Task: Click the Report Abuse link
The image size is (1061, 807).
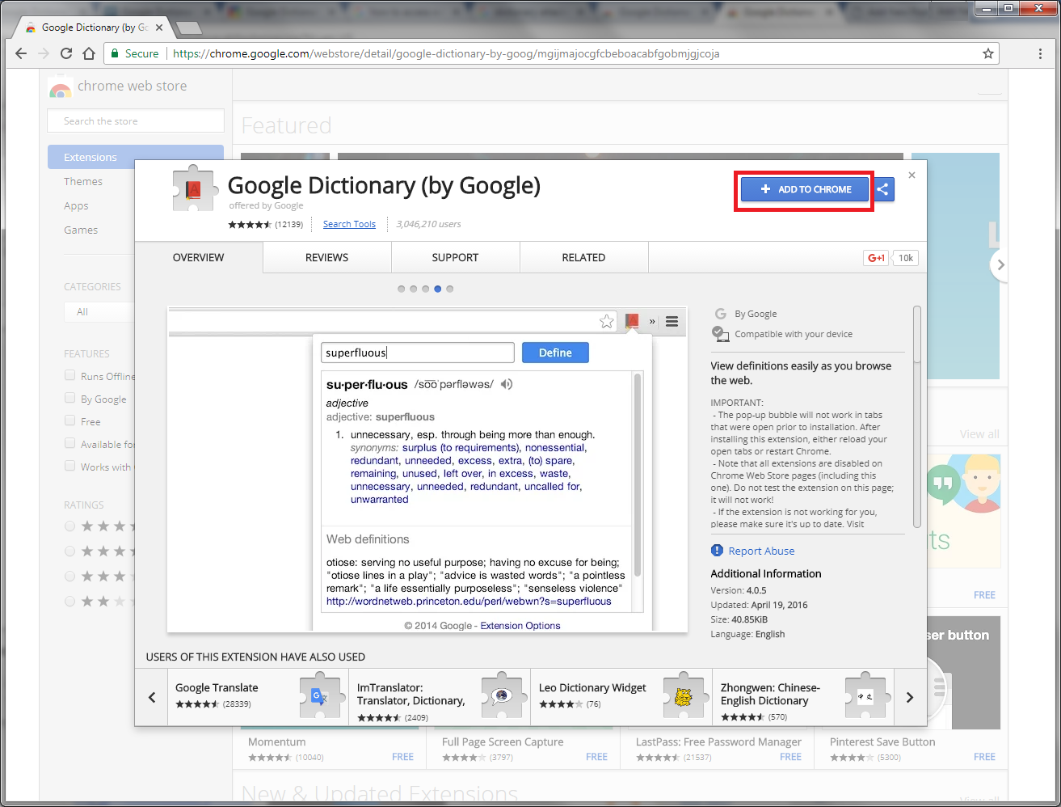Action: (761, 551)
